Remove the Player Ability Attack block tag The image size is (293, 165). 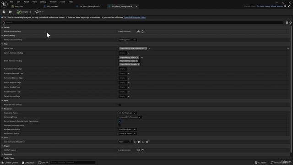pyautogui.click(x=137, y=58)
